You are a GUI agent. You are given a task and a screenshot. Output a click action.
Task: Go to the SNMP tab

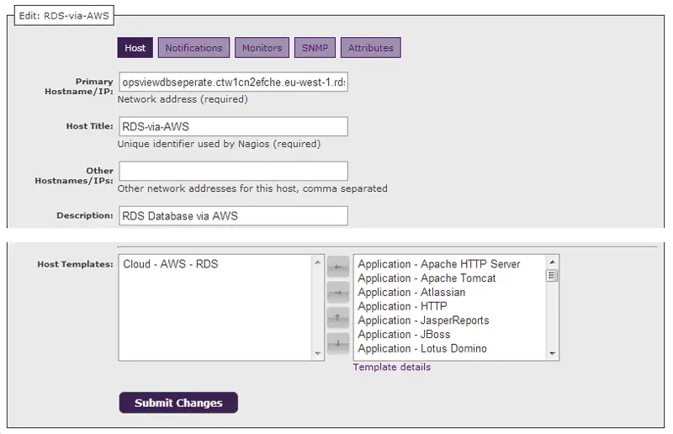315,48
